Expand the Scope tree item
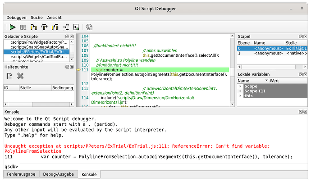 coord(241,86)
